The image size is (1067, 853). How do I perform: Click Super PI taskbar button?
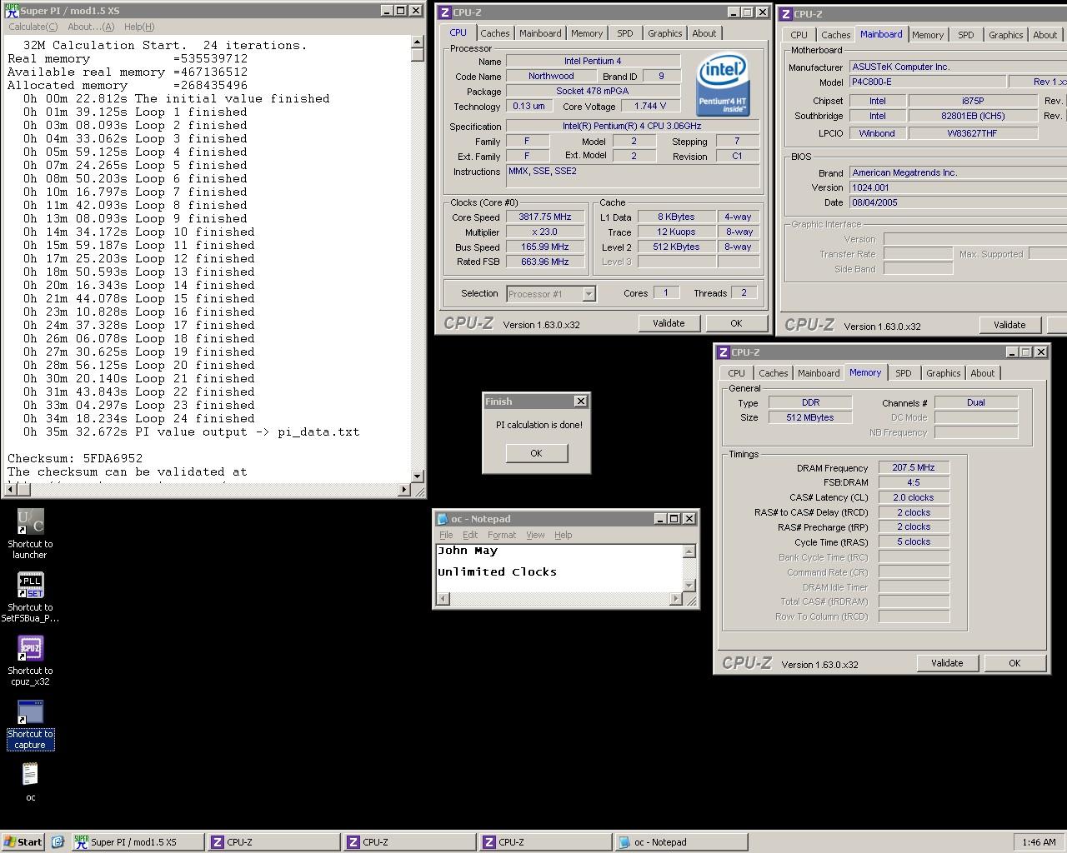point(138,842)
